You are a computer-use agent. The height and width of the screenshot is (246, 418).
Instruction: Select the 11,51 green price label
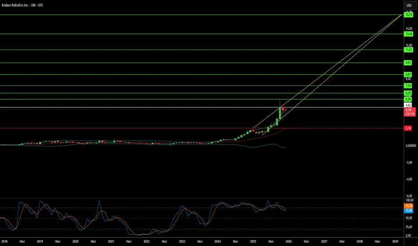pos(409,50)
